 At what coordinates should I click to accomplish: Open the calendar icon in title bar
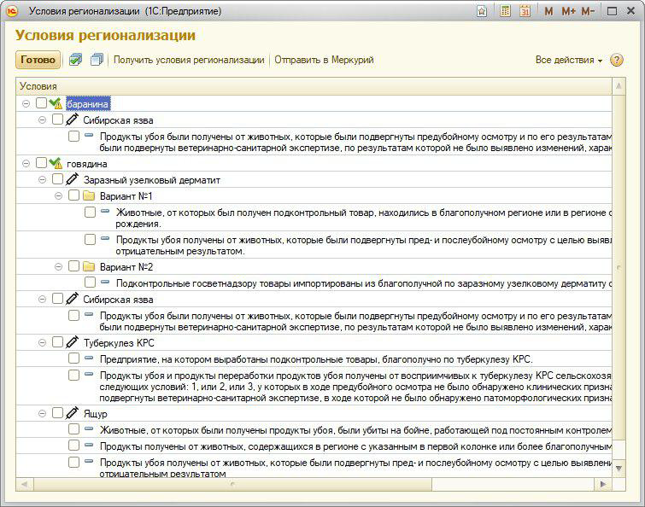525,11
